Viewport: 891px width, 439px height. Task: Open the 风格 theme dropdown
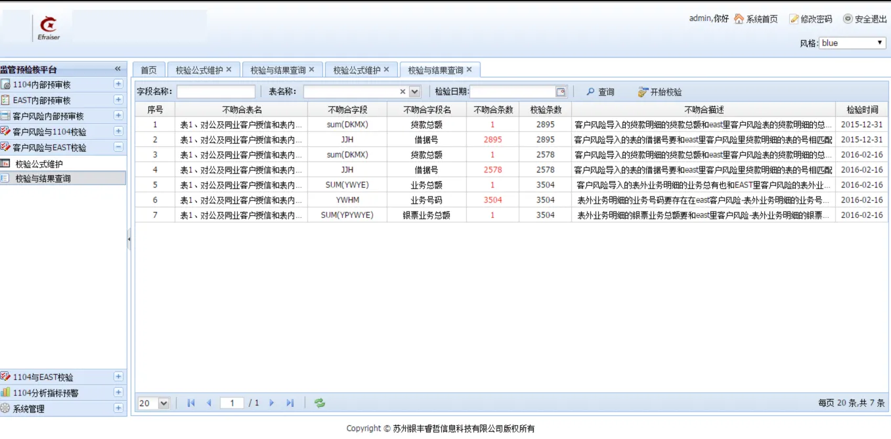tap(852, 43)
